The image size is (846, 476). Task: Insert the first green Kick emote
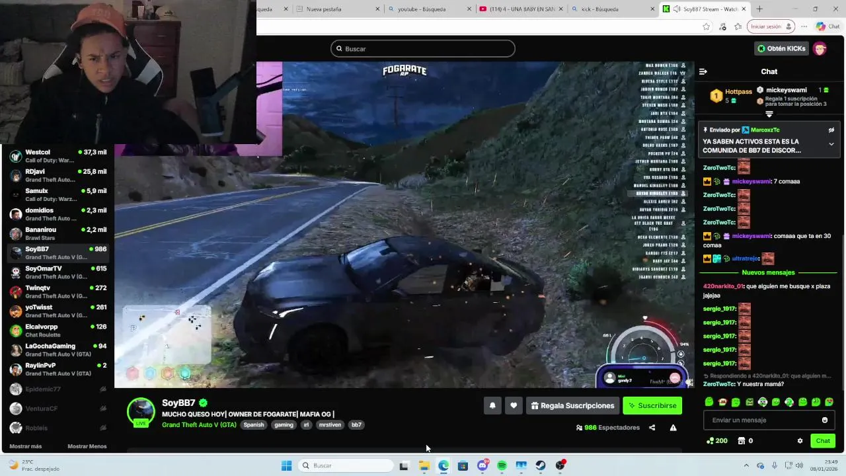click(x=709, y=402)
